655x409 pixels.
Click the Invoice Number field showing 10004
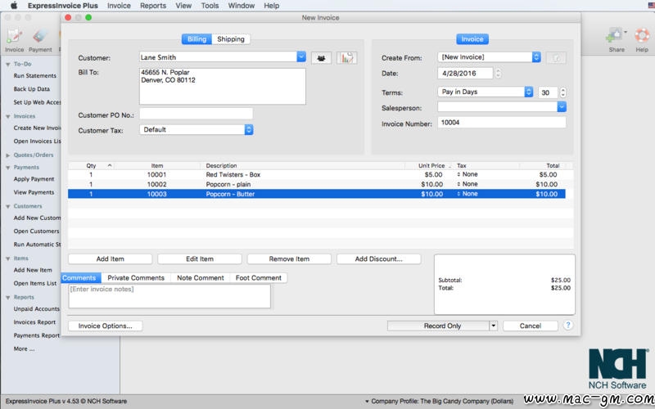502,122
